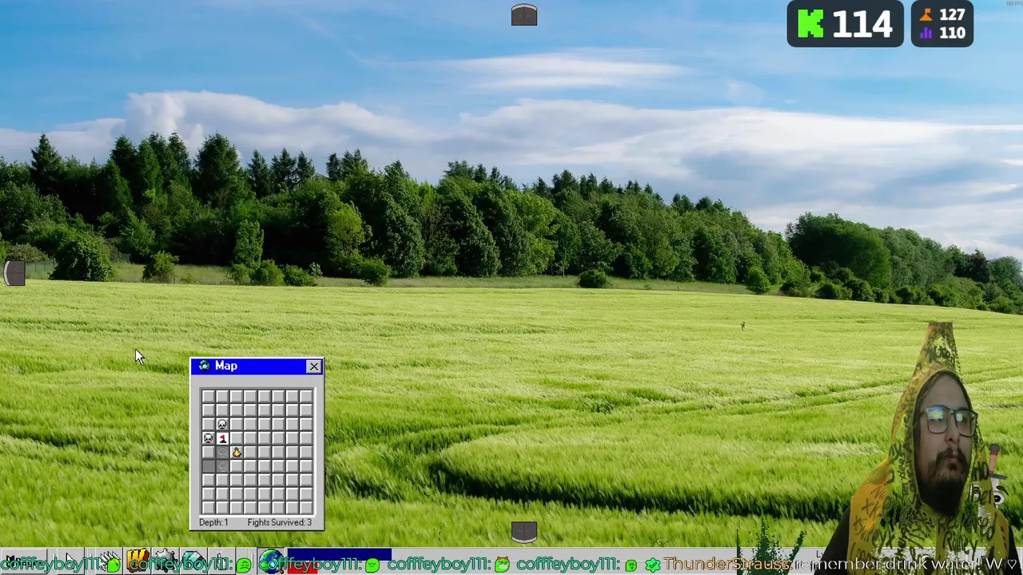
Task: Open the yellow W icon in the taskbar
Action: [137, 561]
